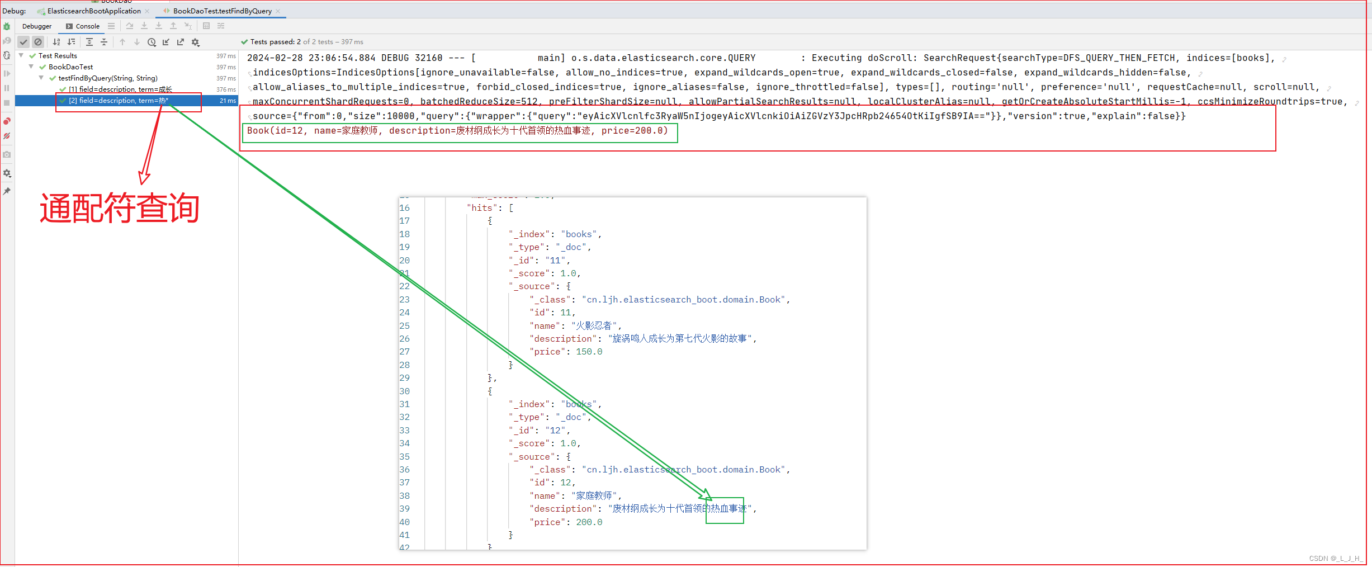Click Step Out icon
The width and height of the screenshot is (1372, 567).
[173, 26]
